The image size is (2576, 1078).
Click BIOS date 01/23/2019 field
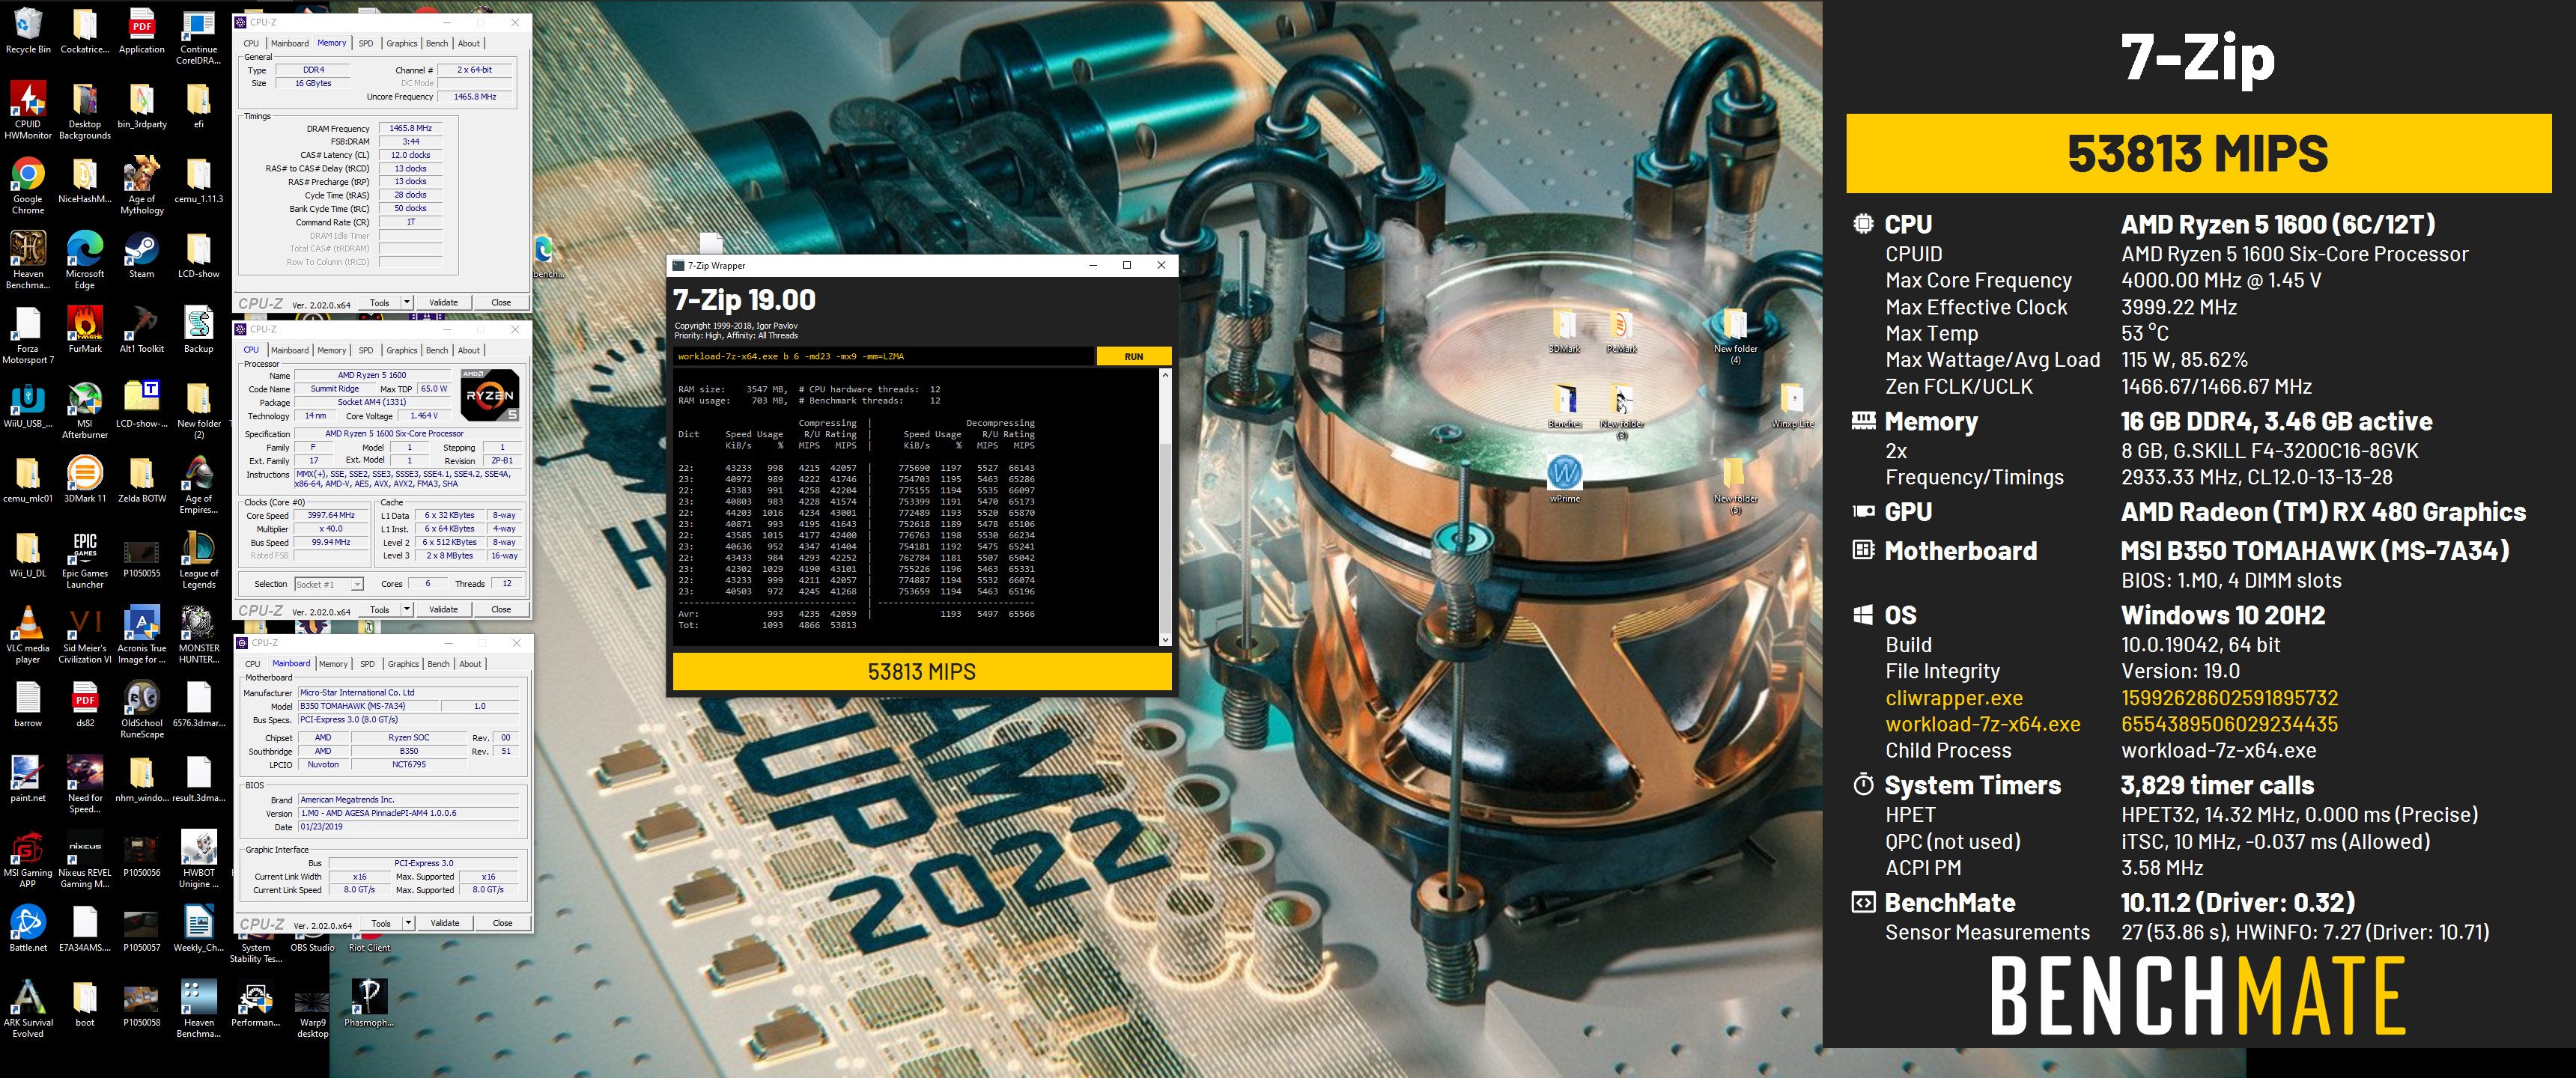(x=408, y=827)
